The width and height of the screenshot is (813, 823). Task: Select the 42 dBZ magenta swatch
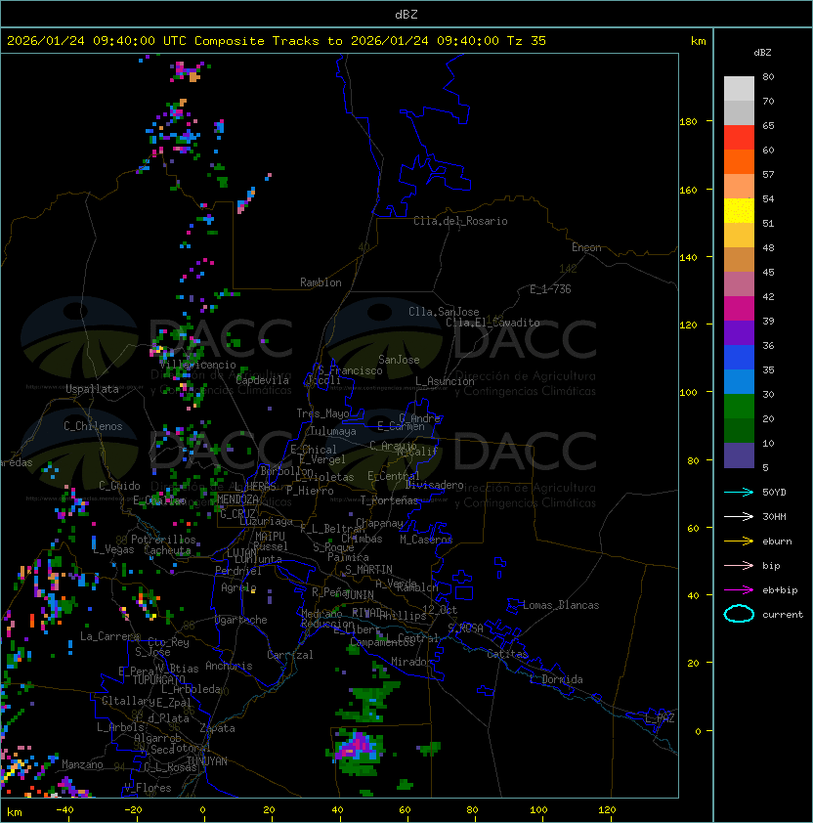pos(739,308)
